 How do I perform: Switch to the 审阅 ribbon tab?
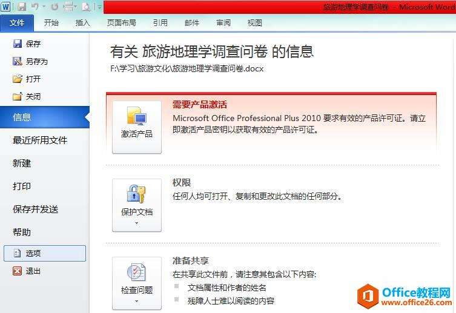click(x=223, y=23)
